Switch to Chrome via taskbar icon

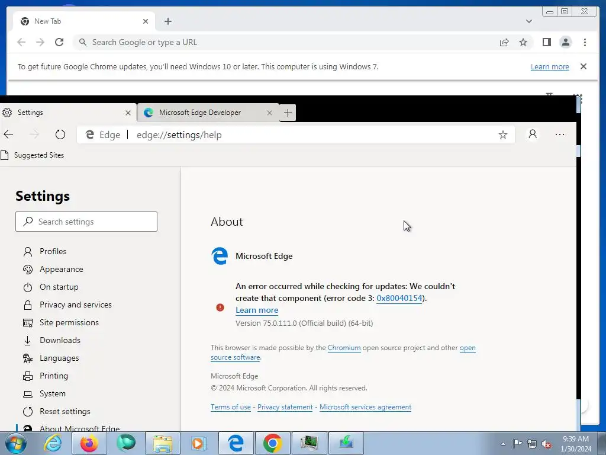(272, 443)
